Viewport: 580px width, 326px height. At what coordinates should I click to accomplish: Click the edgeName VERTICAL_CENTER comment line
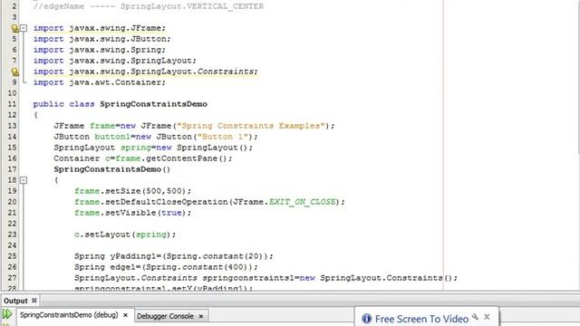[x=148, y=6]
